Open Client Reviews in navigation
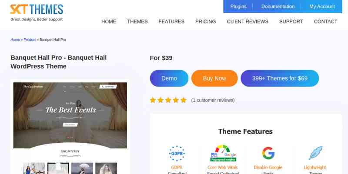This screenshot has height=174, width=348. (248, 21)
